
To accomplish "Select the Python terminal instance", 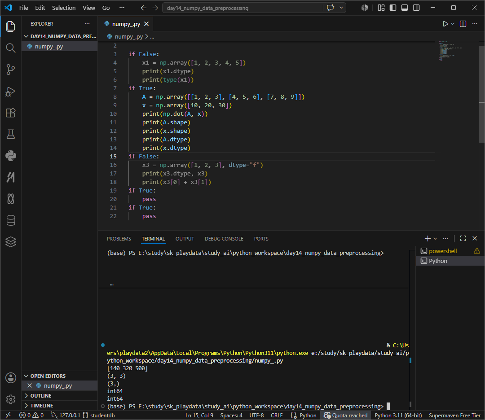I will click(x=450, y=261).
